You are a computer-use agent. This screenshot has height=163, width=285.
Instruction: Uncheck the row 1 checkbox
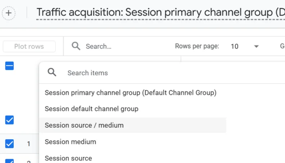coord(10,144)
